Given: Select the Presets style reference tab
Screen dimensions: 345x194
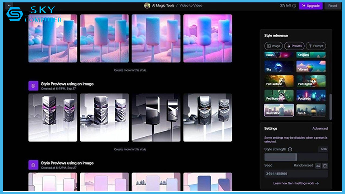Looking at the screenshot, I should (294, 46).
